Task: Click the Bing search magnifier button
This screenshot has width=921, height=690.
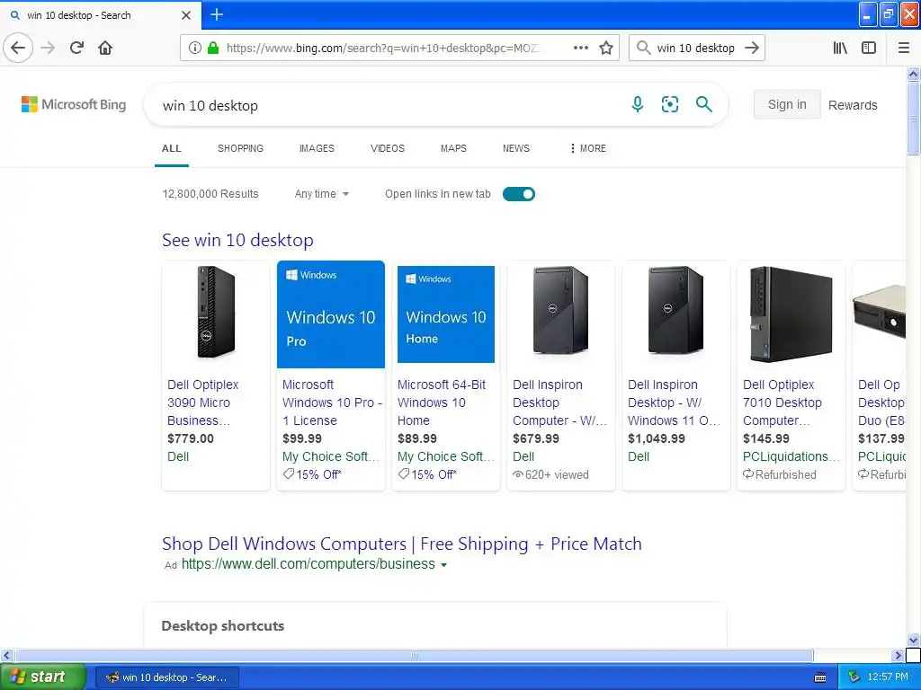Action: tap(703, 104)
